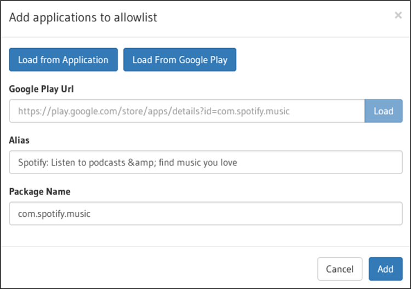Place cursor on '&amp;' in Alias text

pyautogui.click(x=142, y=163)
